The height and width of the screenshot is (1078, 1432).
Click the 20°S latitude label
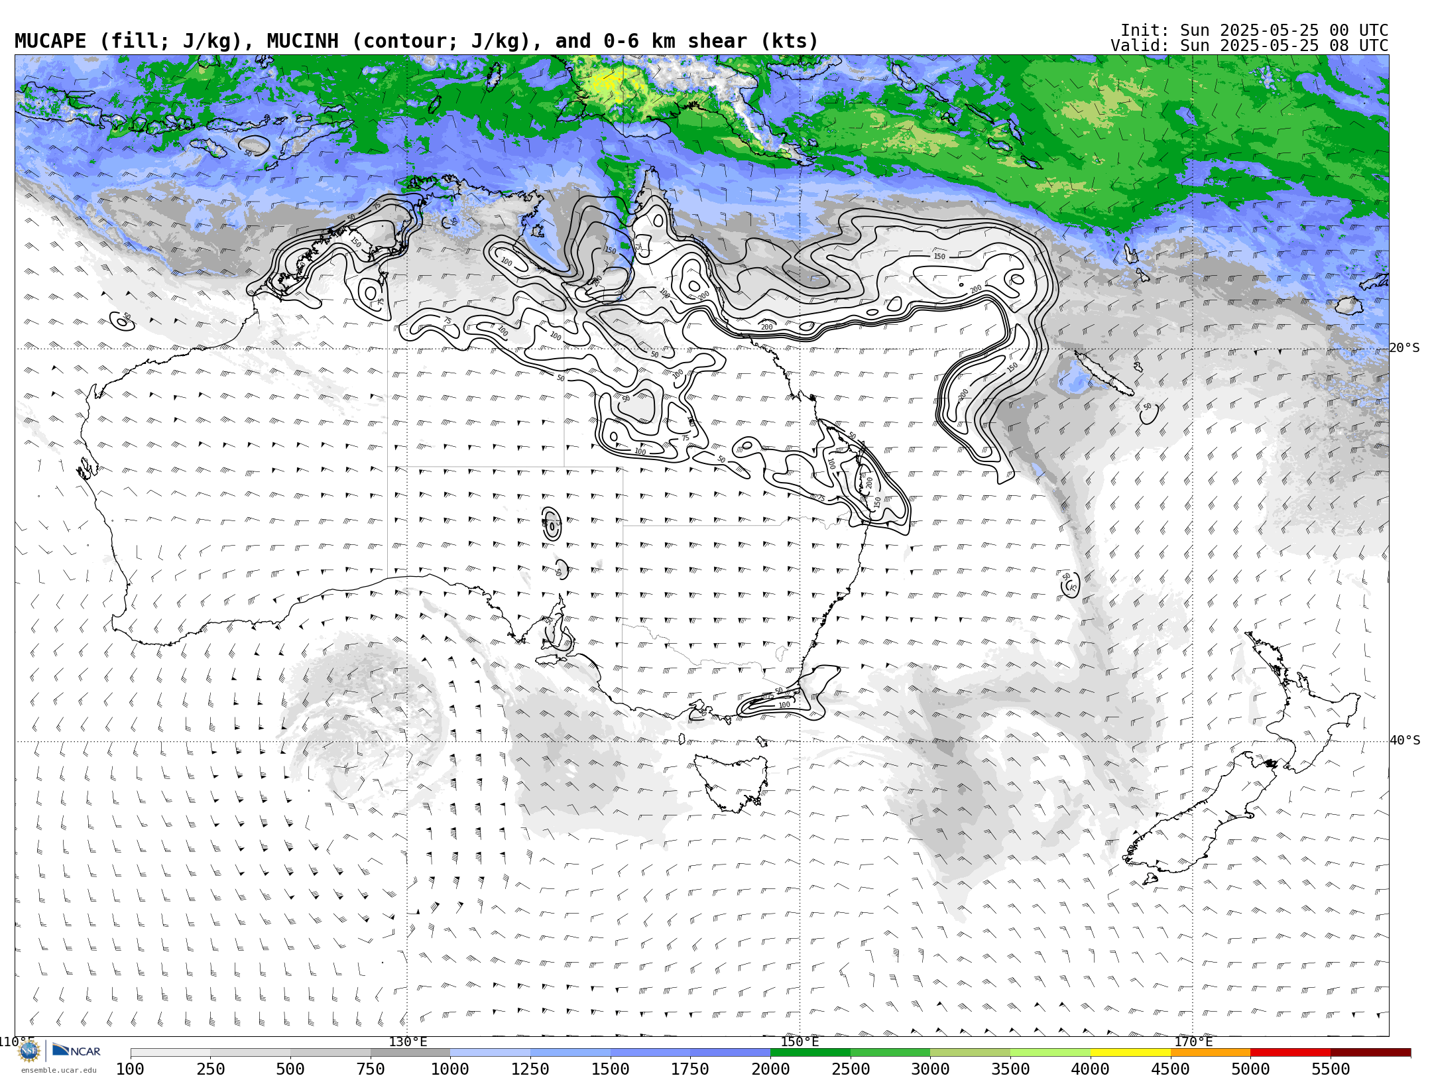click(x=1405, y=348)
